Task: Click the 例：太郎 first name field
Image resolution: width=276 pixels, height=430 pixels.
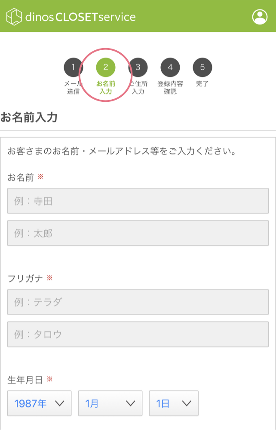Action: (x=138, y=233)
